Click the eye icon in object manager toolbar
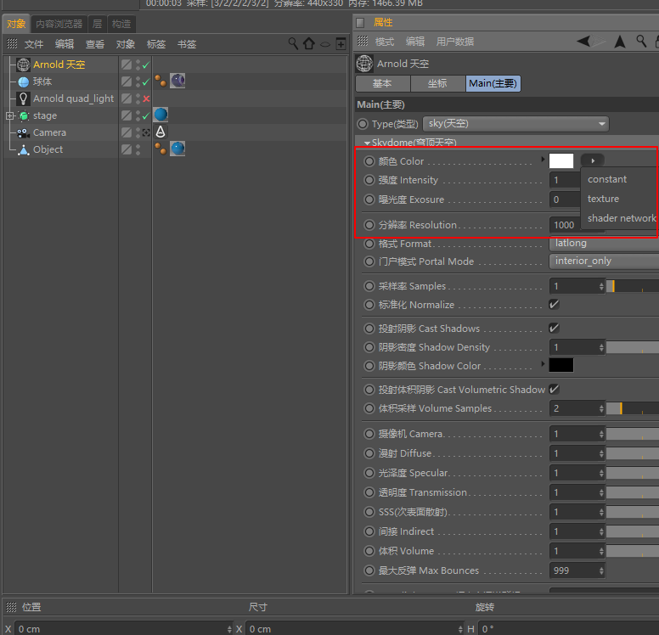 pyautogui.click(x=325, y=44)
